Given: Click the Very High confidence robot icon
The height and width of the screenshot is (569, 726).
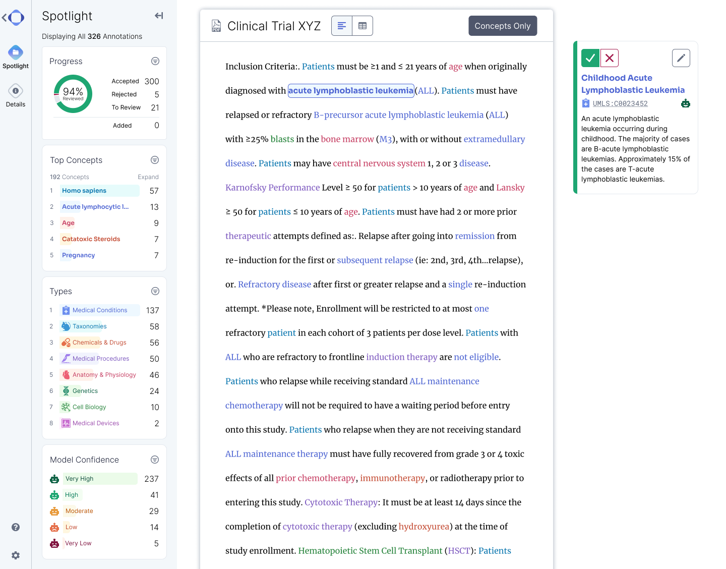Looking at the screenshot, I should pos(54,479).
